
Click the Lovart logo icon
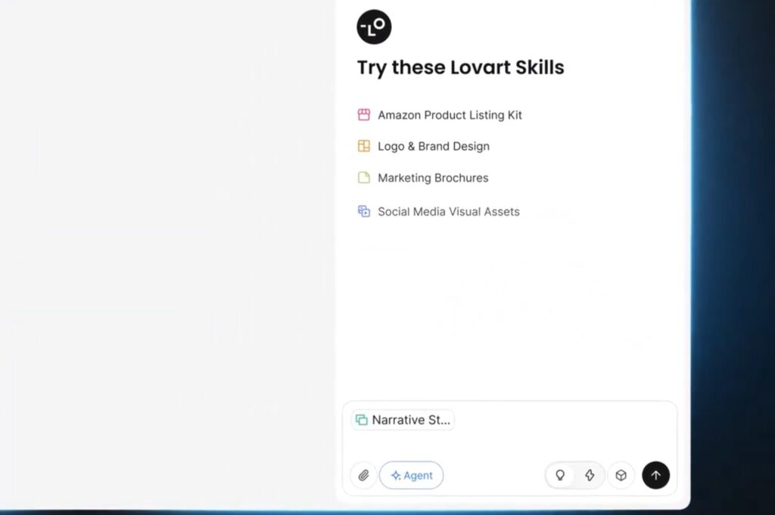(x=374, y=26)
